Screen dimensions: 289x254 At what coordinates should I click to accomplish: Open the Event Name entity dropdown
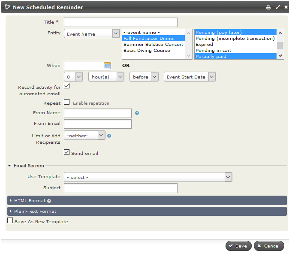92,34
